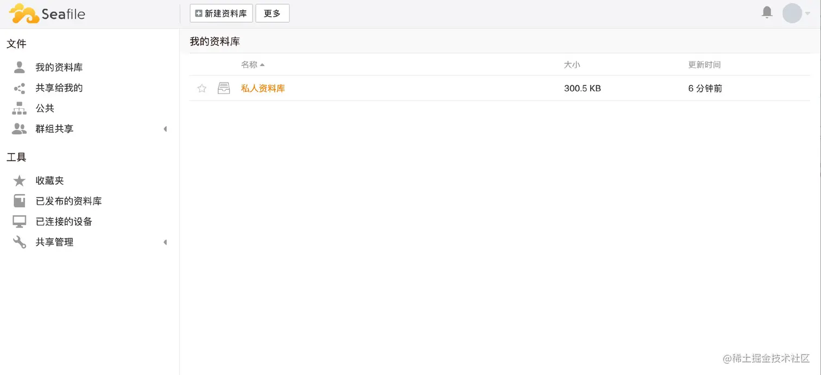Expand the 共享管理 arrow
This screenshot has height=375, width=821.
(x=165, y=242)
